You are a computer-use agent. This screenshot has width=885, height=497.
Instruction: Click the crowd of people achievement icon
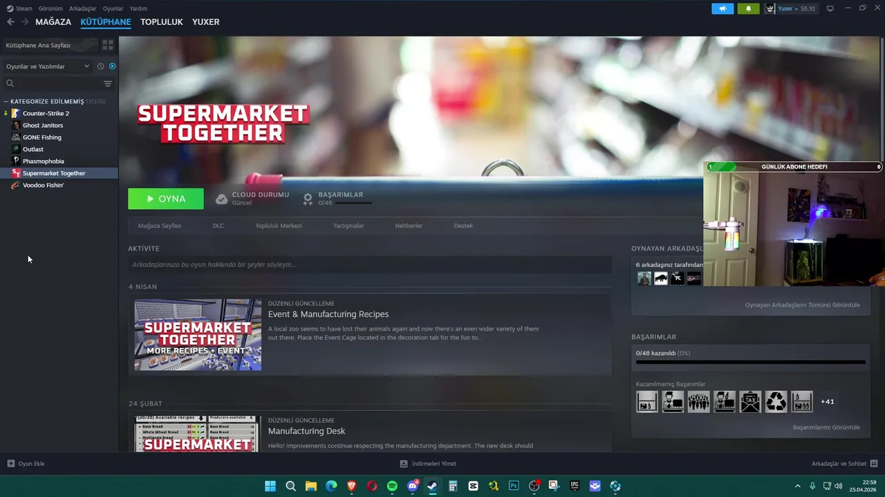698,402
